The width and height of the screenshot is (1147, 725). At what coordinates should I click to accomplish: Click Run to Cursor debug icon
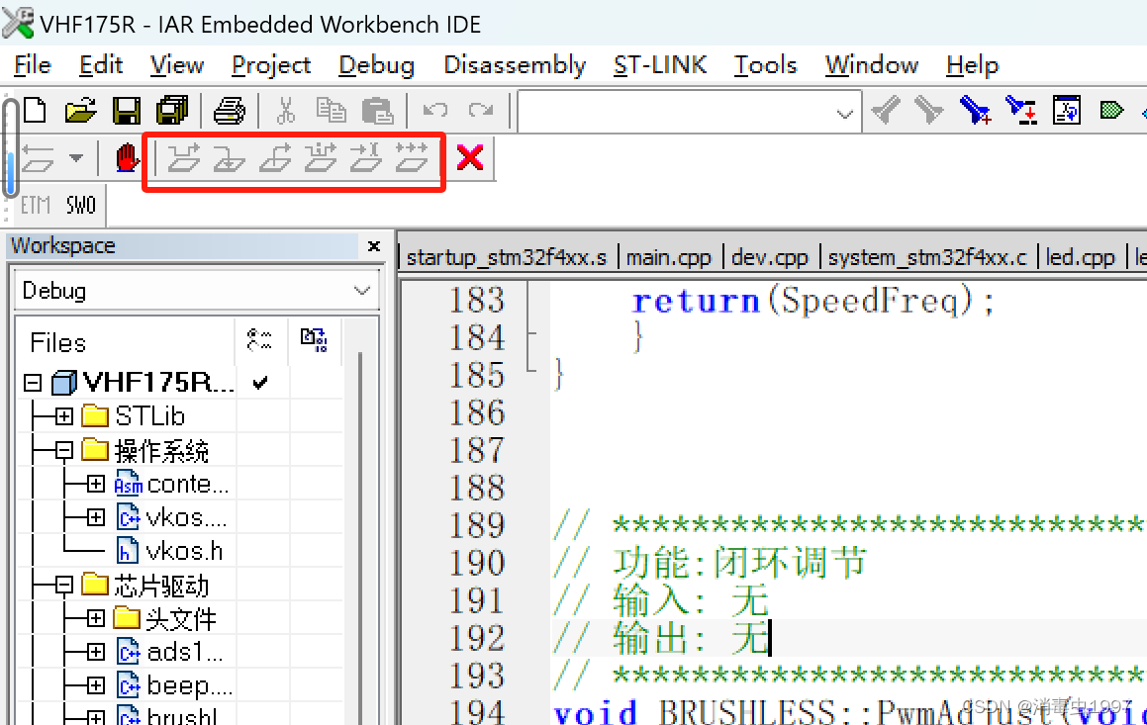(366, 157)
